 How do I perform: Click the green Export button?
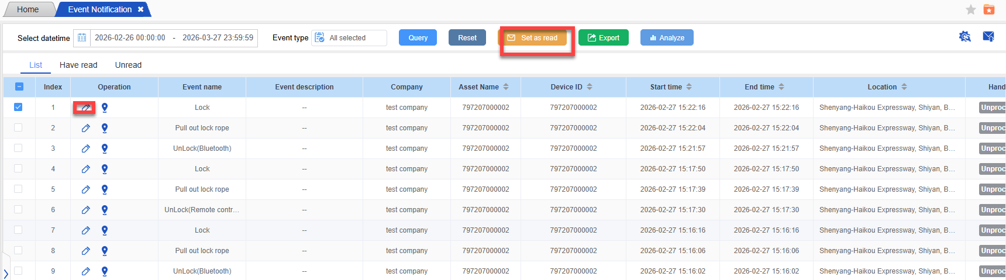pos(603,38)
